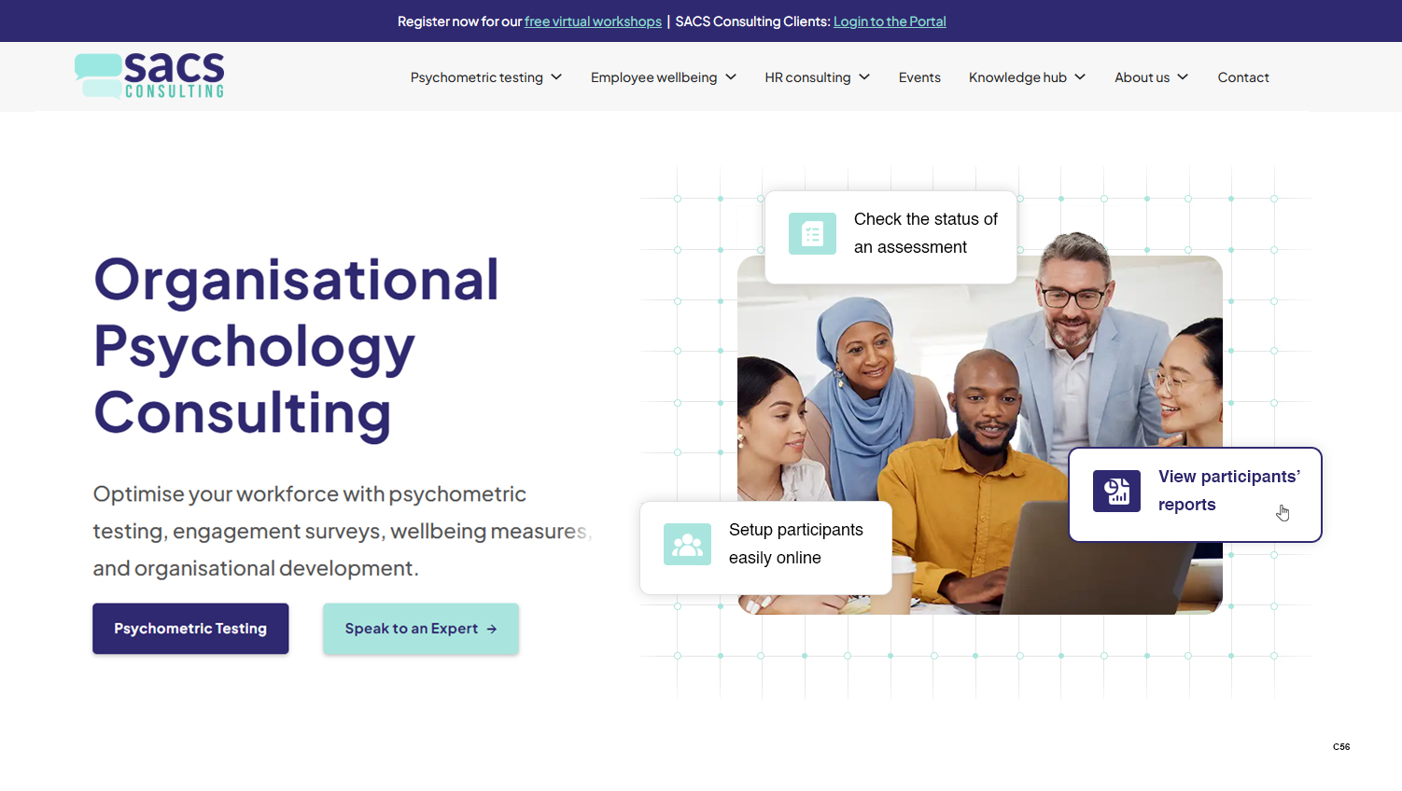Open the Employee wellbeing menu

[664, 77]
